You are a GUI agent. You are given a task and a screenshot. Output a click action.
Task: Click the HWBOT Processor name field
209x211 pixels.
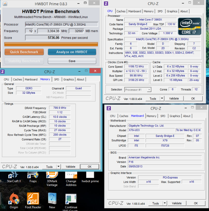coord(62,24)
